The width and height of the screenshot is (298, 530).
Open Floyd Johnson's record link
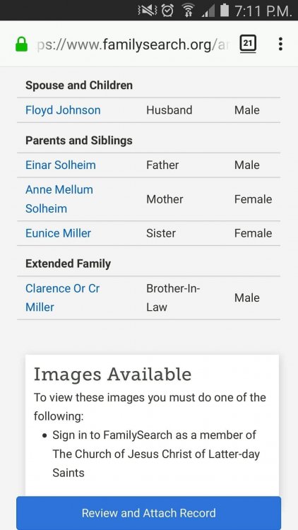63,110
